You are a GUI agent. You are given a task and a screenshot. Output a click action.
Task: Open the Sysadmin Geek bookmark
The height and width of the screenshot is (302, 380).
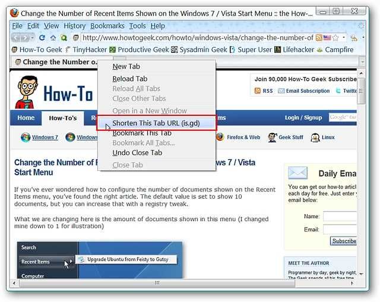199,50
